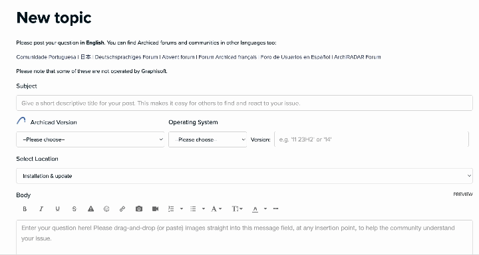Click the "Select Location" label

(37, 159)
